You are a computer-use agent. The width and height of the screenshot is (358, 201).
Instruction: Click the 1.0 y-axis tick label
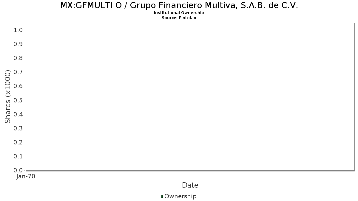point(18,30)
